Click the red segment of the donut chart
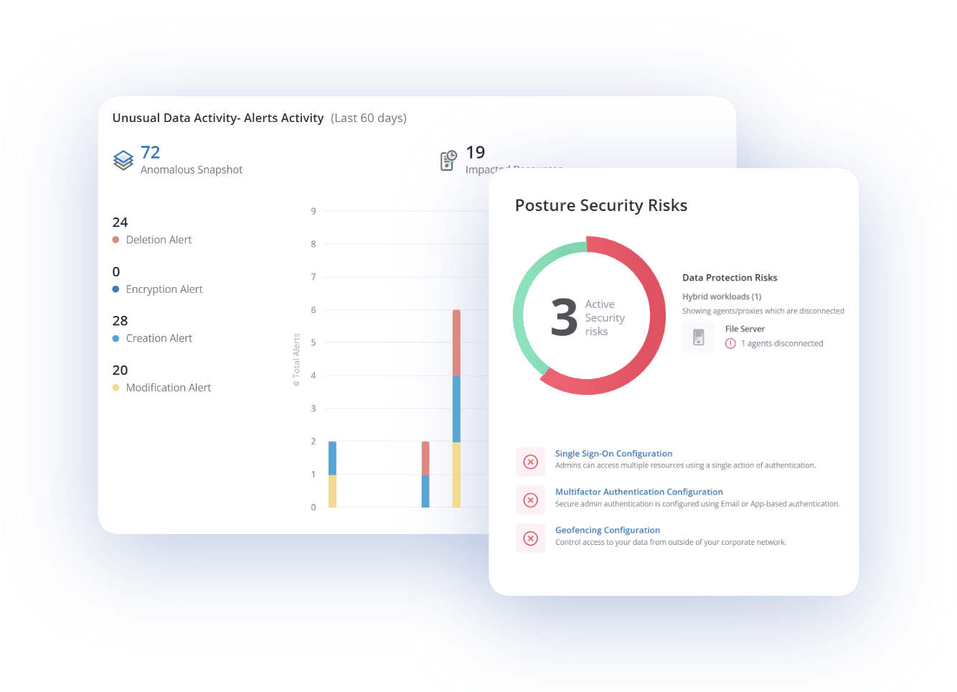Viewport: 957px width, 692px height. click(x=656, y=316)
